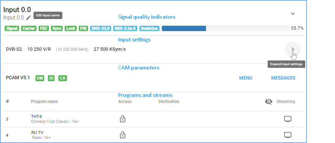
Task: Click the padlock icon for RU TV program
Action: point(122,135)
